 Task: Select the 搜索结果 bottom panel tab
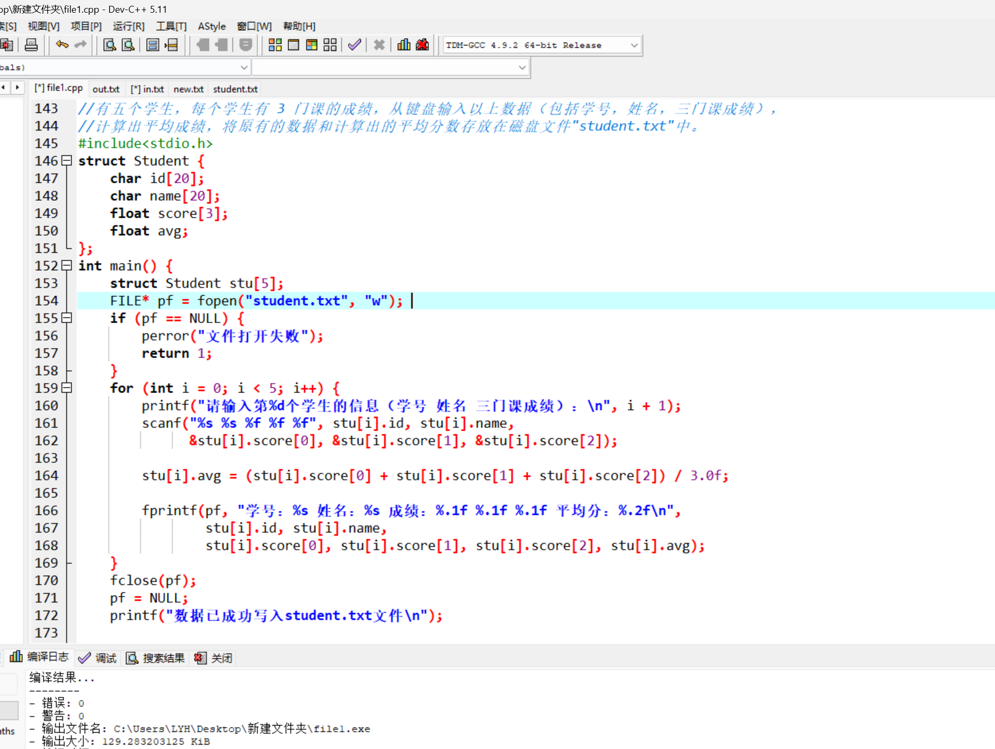pos(155,658)
